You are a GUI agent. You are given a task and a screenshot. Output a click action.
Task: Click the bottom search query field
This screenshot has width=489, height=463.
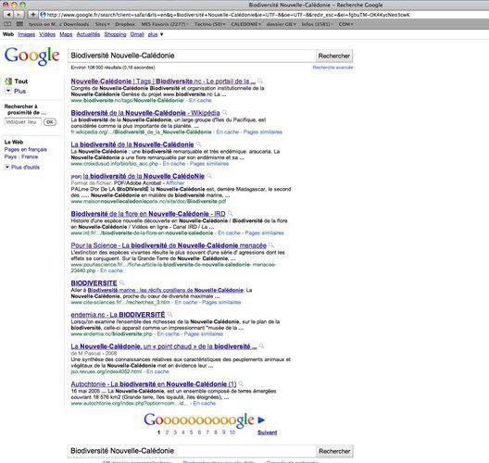192,451
